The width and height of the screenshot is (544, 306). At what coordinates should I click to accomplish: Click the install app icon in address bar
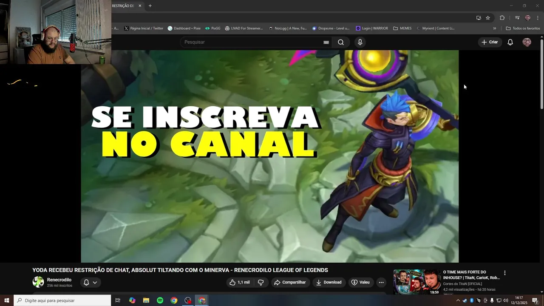(x=479, y=18)
